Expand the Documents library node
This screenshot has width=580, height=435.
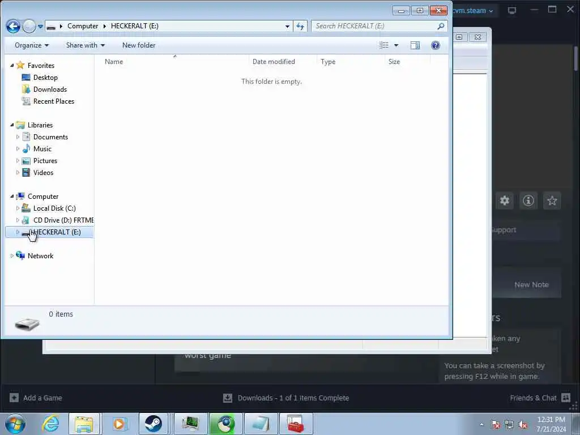pyautogui.click(x=18, y=137)
